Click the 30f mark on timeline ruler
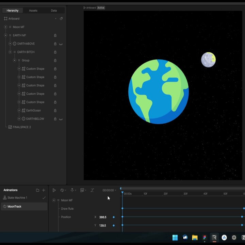 coord(185,194)
